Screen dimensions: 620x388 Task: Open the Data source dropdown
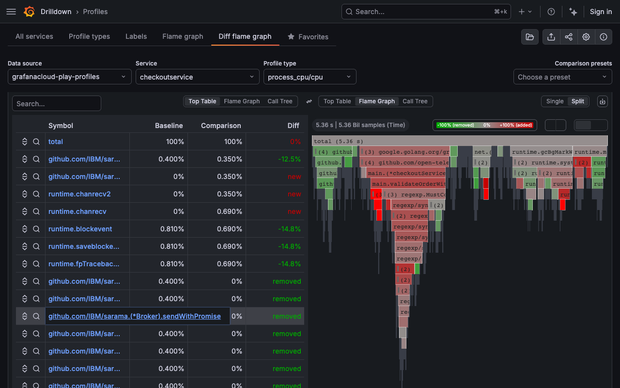70,77
